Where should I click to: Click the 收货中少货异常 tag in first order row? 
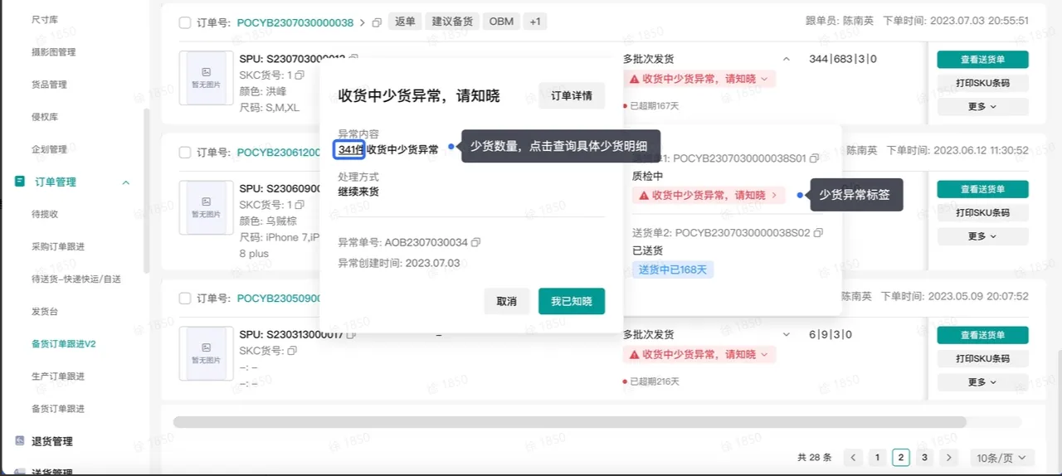point(699,79)
